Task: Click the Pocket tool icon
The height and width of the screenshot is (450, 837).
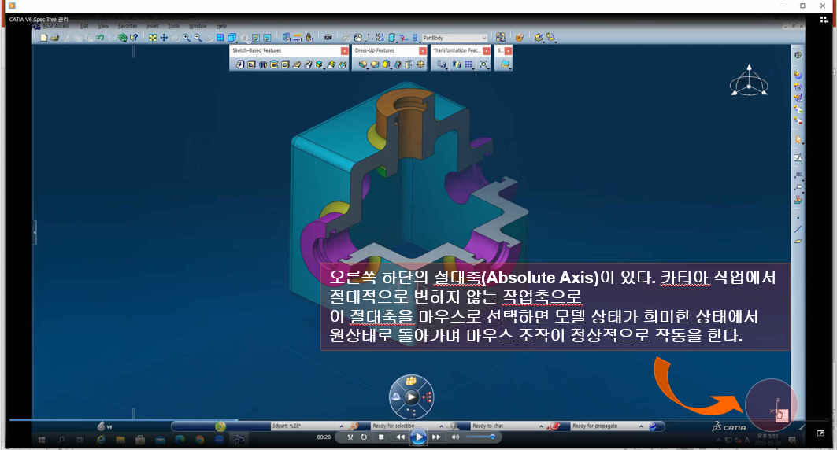Action: point(251,65)
